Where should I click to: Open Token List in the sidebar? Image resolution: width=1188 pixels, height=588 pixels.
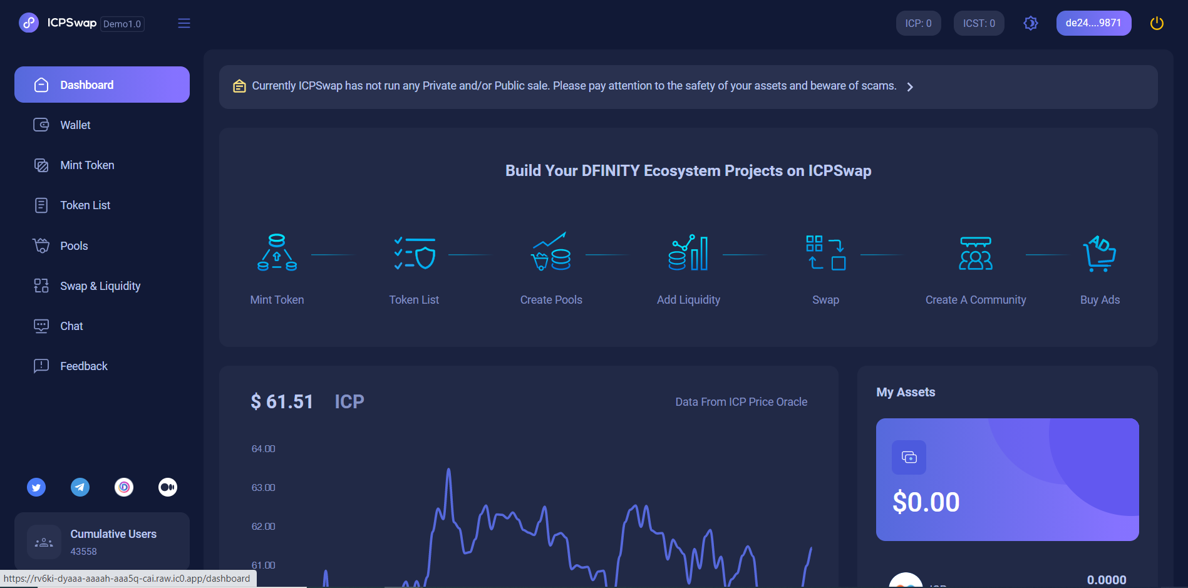[x=102, y=205]
